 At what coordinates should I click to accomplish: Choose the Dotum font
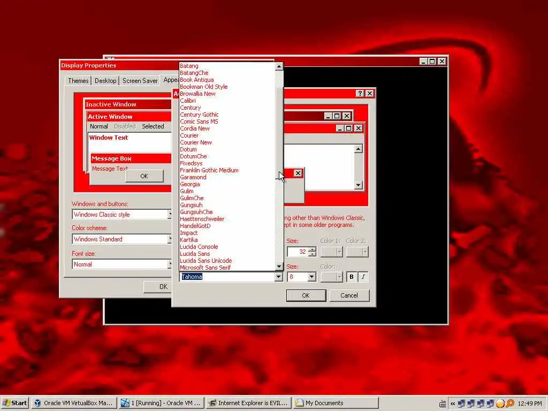[188, 149]
